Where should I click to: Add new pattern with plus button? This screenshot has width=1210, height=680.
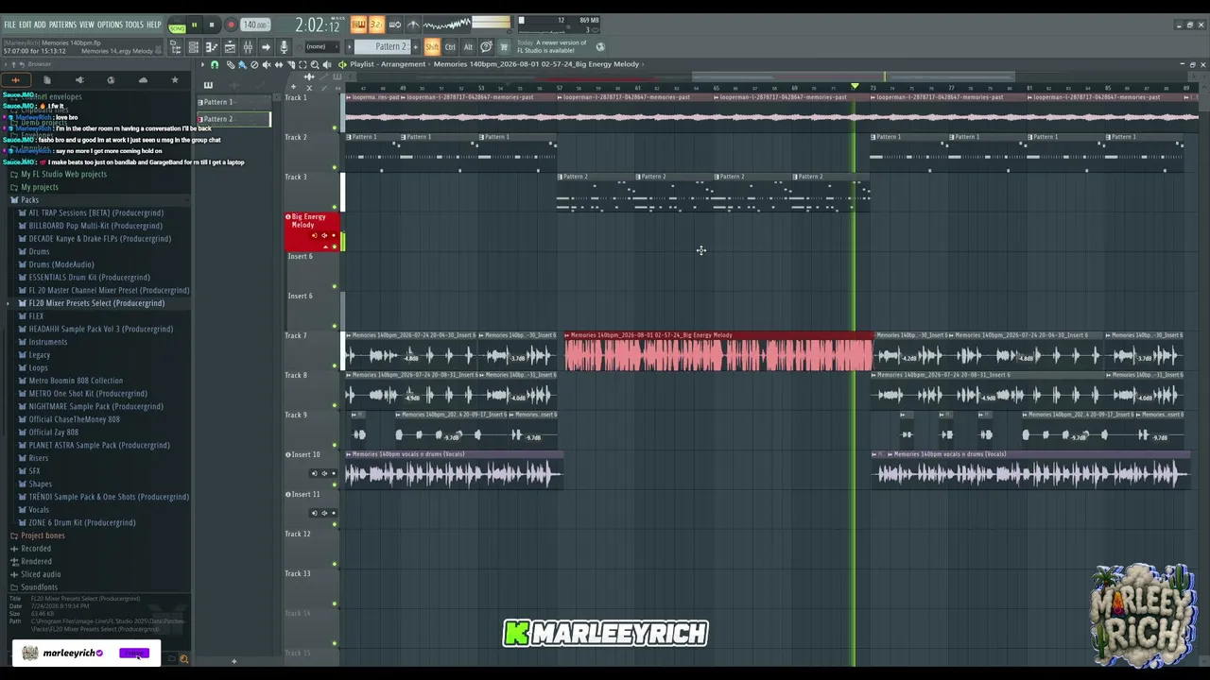417,47
